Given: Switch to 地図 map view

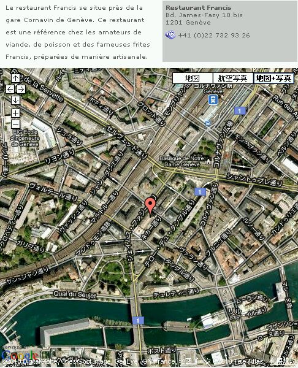Looking at the screenshot, I should click(193, 78).
